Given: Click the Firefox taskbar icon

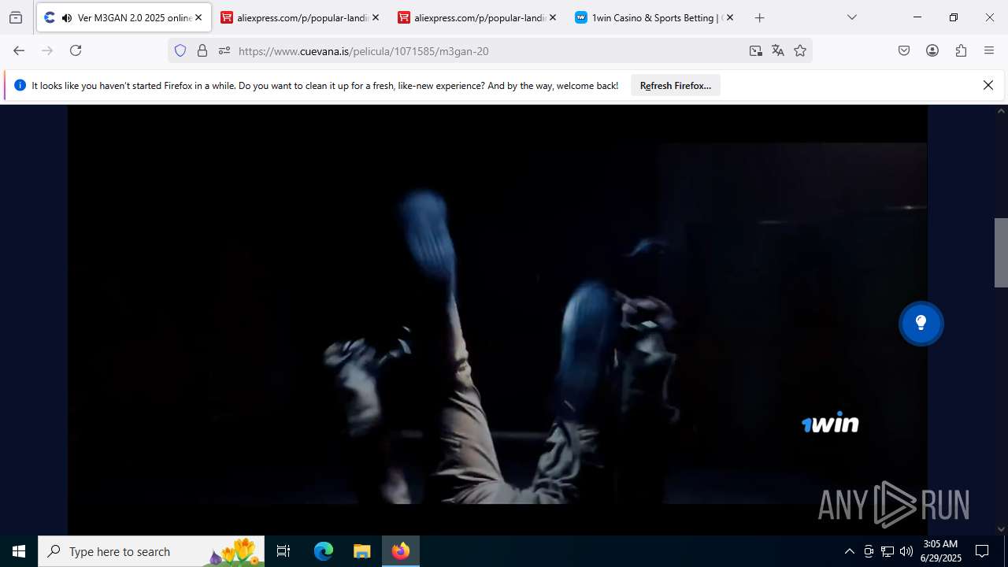Looking at the screenshot, I should coord(401,551).
